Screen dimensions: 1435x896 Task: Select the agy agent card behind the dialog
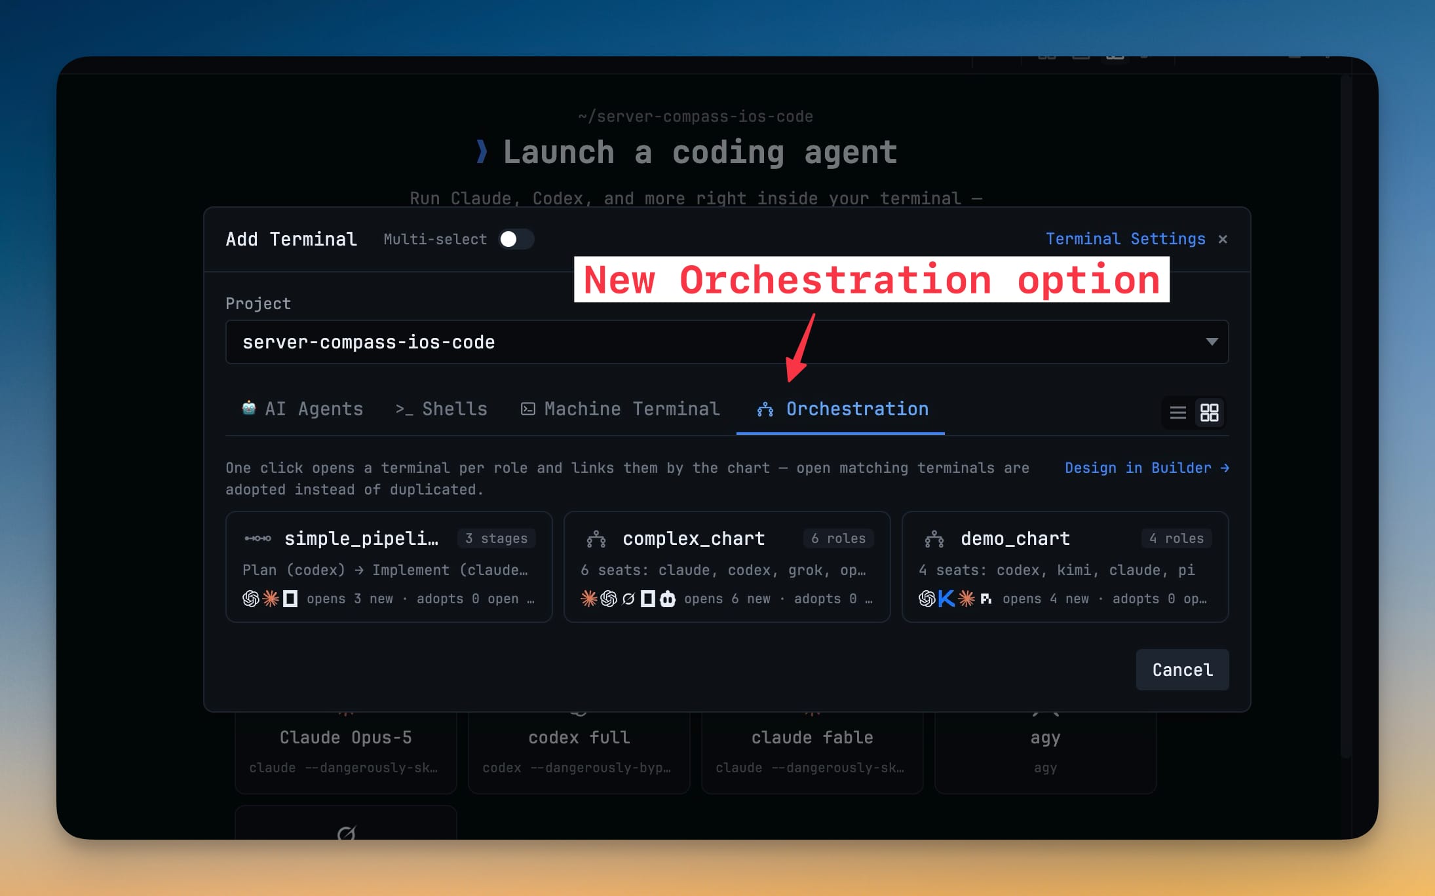[1046, 752]
